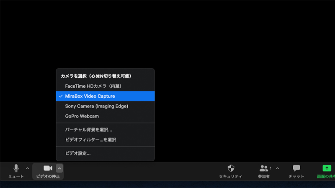
Task: Open the チャット chat bubble
Action: [296, 168]
